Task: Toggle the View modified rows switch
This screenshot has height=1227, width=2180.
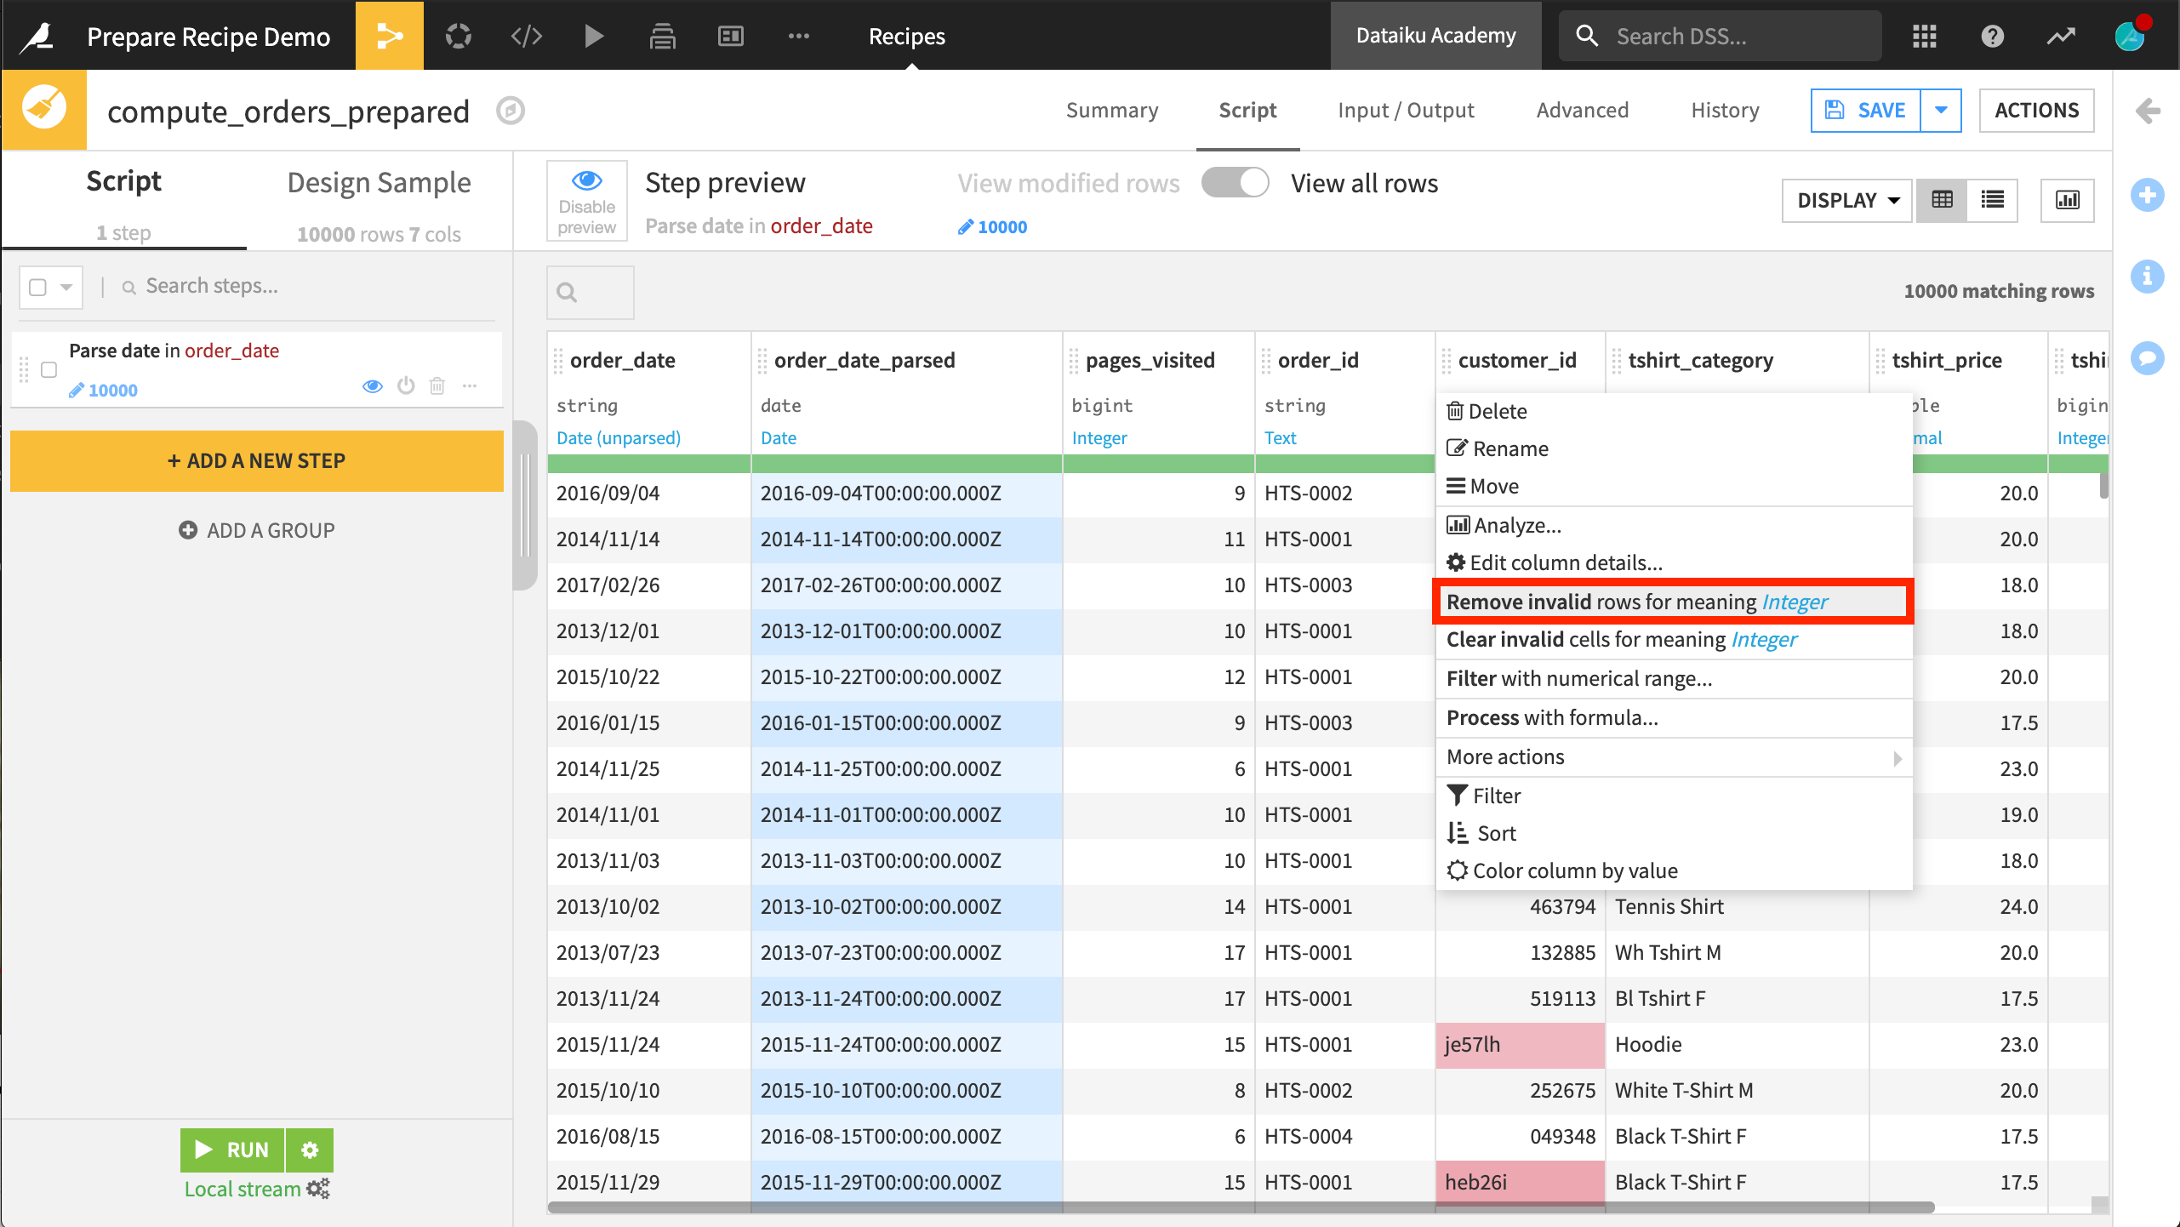Action: pyautogui.click(x=1236, y=183)
